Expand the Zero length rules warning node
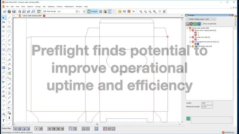The width and height of the screenshot is (239, 134). pyautogui.click(x=190, y=46)
